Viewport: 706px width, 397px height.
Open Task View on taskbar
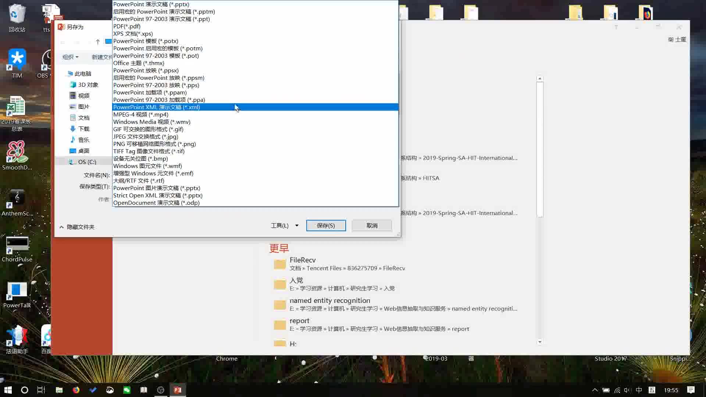point(41,390)
